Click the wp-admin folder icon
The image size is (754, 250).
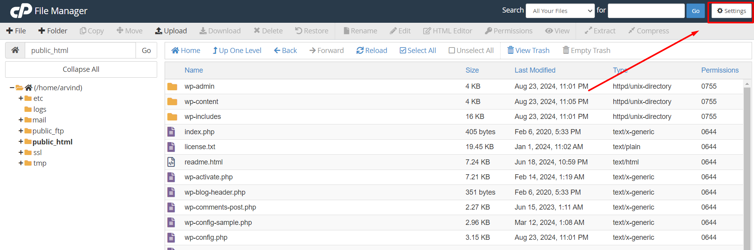click(172, 86)
